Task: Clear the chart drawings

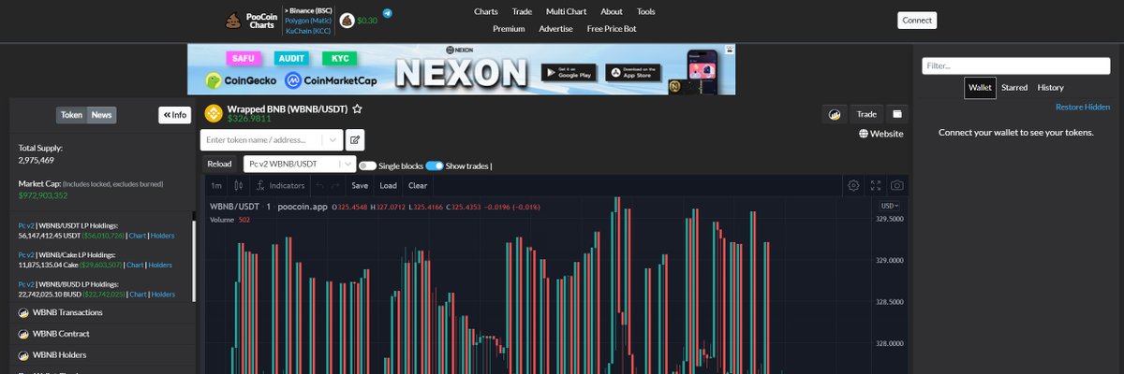Action: click(x=418, y=185)
